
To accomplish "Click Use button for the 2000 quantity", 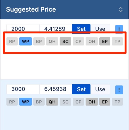I will click(x=100, y=29).
